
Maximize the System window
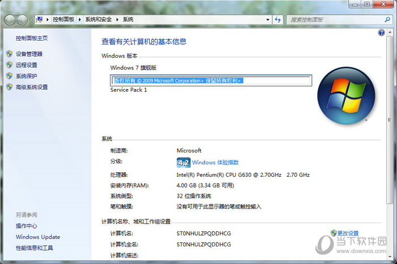pyautogui.click(x=366, y=4)
